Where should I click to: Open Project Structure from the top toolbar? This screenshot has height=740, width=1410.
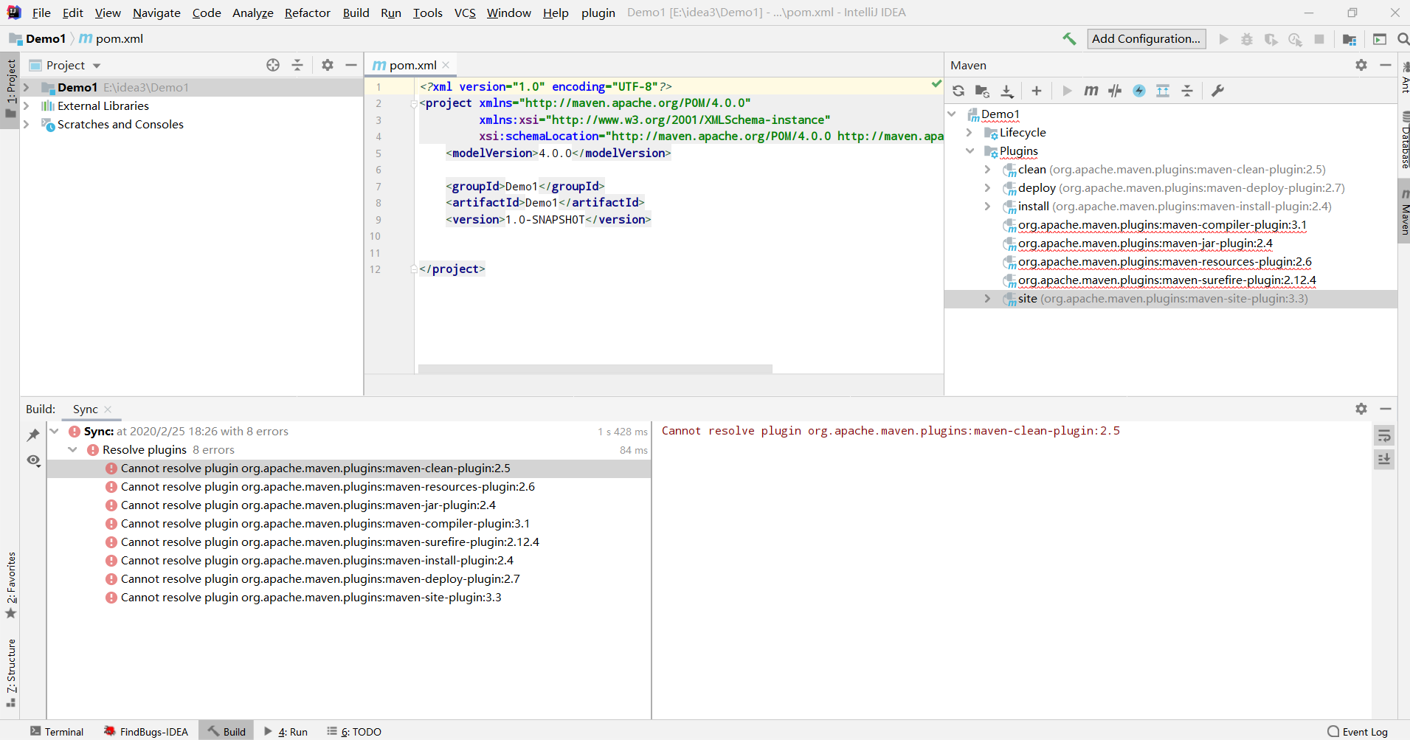[1349, 39]
